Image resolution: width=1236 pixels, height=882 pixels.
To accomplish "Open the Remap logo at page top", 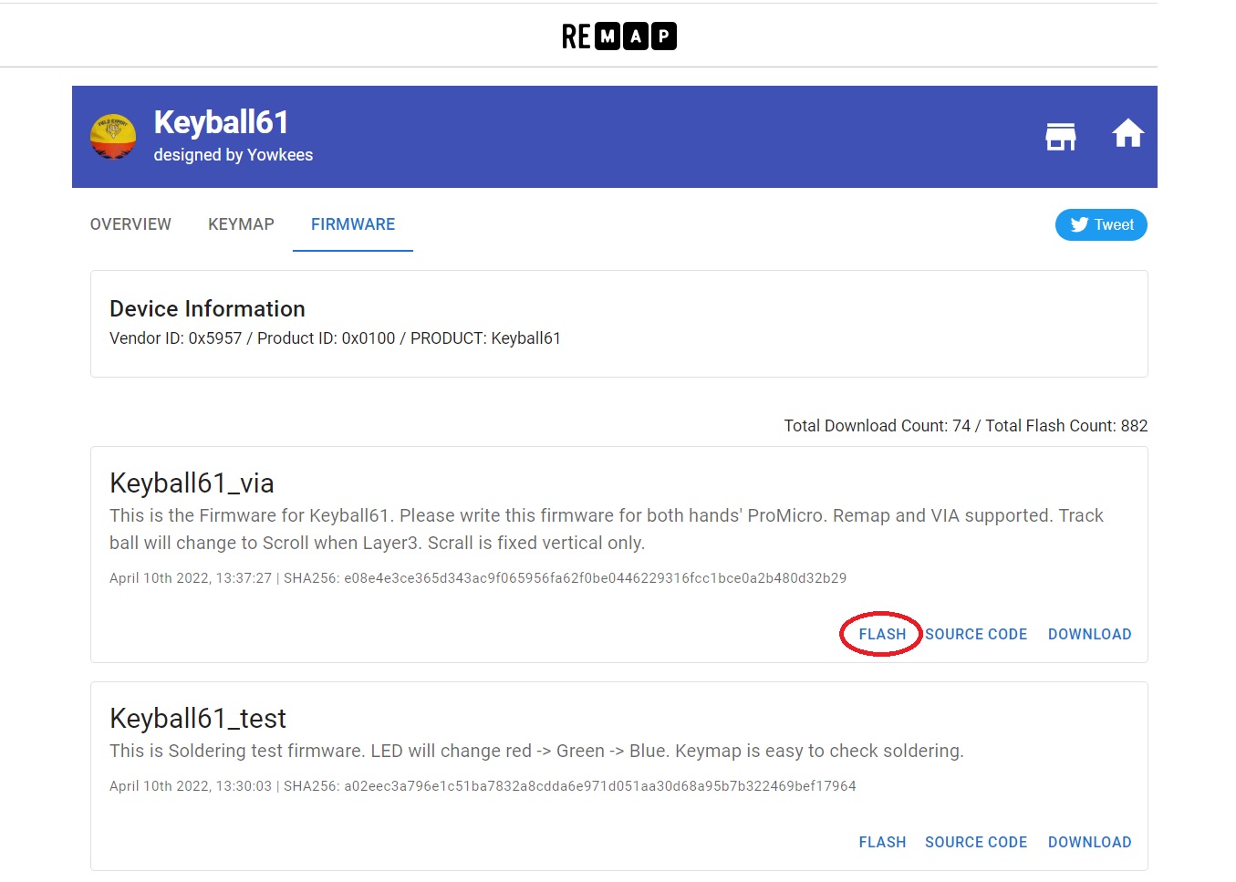I will [618, 36].
